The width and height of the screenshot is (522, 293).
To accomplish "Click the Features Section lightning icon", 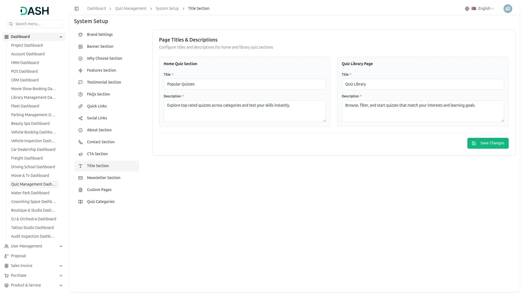I will 80,71.
